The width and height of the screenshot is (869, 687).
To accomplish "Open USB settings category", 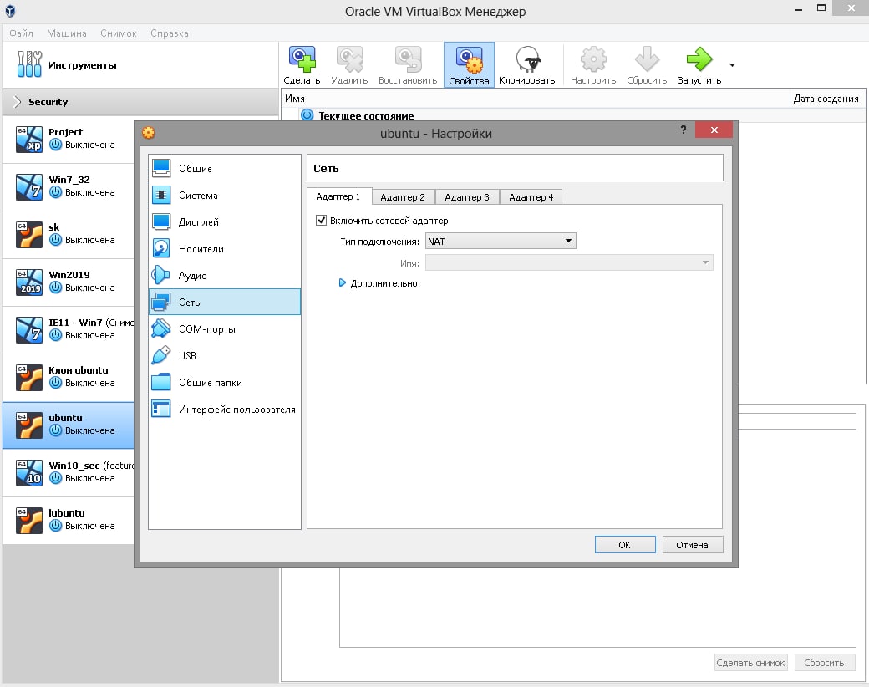I will (225, 355).
